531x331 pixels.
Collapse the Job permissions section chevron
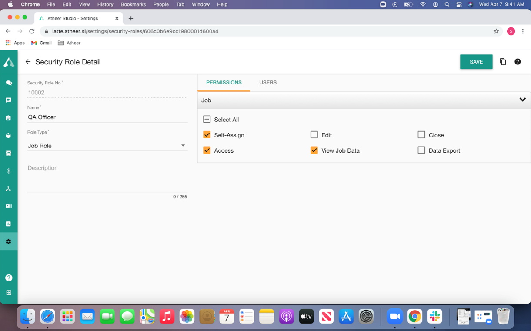coord(523,100)
